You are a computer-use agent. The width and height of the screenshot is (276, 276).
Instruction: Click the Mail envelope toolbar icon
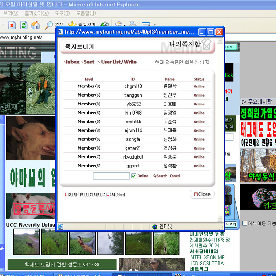coord(118,24)
